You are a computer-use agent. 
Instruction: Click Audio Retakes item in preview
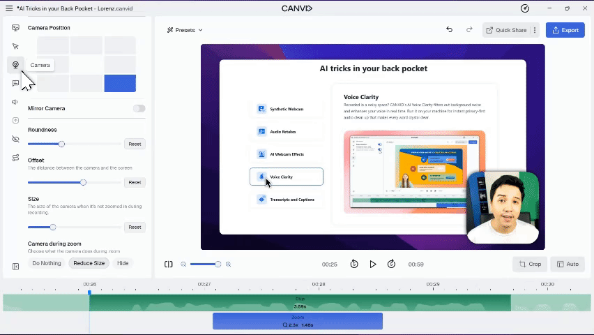coord(287,132)
